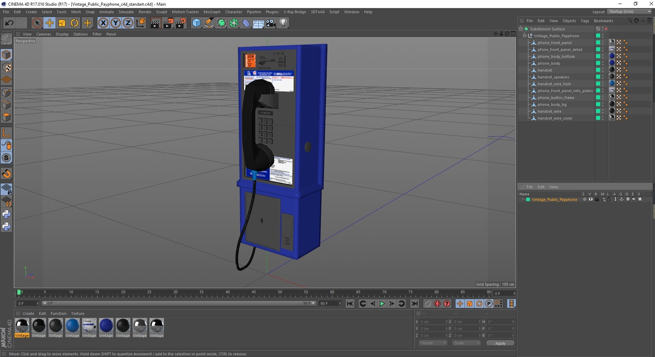The width and height of the screenshot is (655, 357).
Task: Select handset_wire_hole object
Action: click(x=554, y=84)
